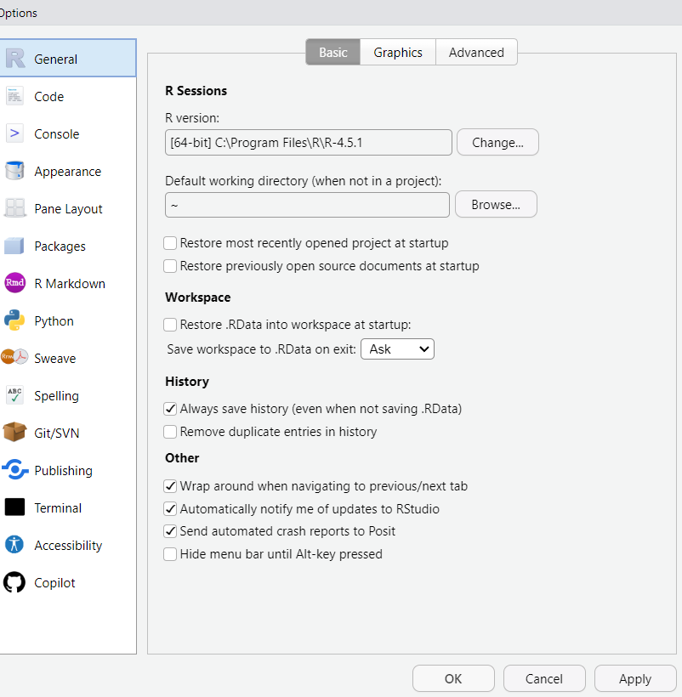Select the Git/SVN box icon
Viewport: 682px width, 697px height.
pyautogui.click(x=14, y=433)
